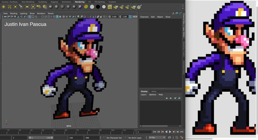This screenshot has width=258, height=140.
Task: Switch to the FX Caching shelf tab
Action: (x=100, y=2)
